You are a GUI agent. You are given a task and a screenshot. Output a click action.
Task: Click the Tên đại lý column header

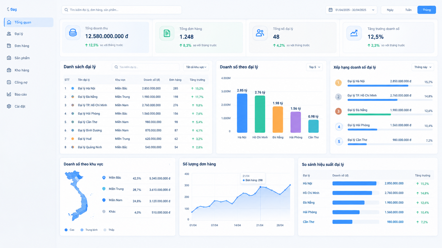click(84, 80)
